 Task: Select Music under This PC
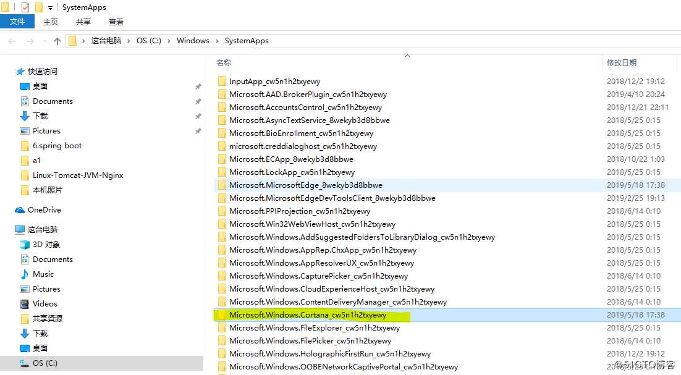[43, 274]
